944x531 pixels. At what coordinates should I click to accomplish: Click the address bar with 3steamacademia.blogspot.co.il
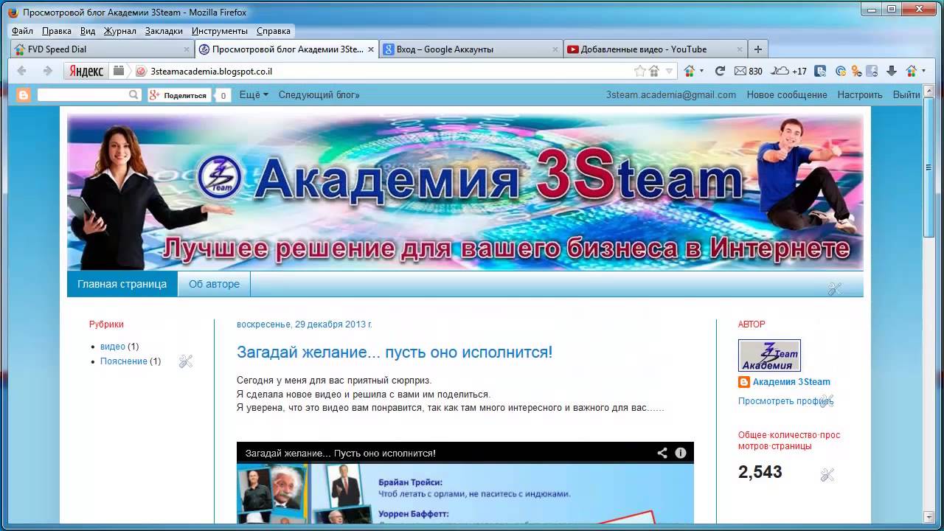tap(383, 71)
